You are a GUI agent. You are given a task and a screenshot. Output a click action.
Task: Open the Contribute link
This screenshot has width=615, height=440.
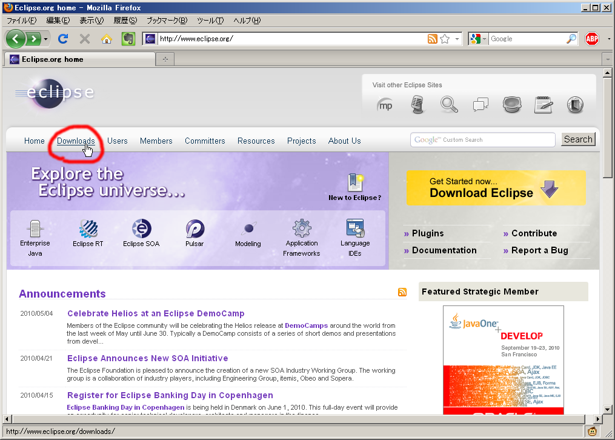click(534, 233)
